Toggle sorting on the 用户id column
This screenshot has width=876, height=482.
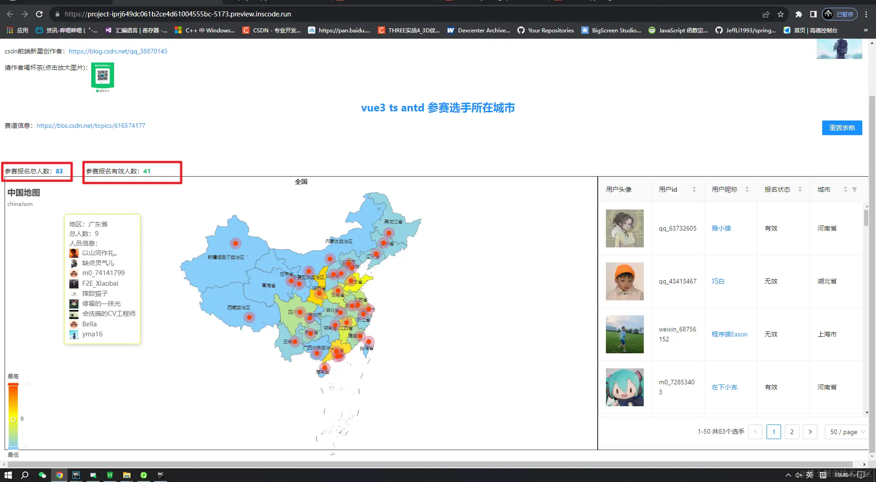point(694,189)
